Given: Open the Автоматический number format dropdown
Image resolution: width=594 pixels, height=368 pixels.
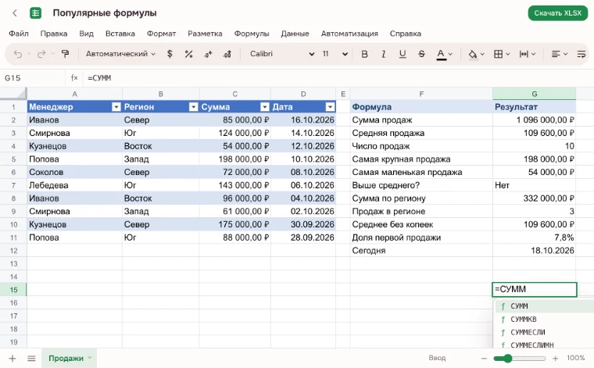Looking at the screenshot, I should [x=120, y=54].
